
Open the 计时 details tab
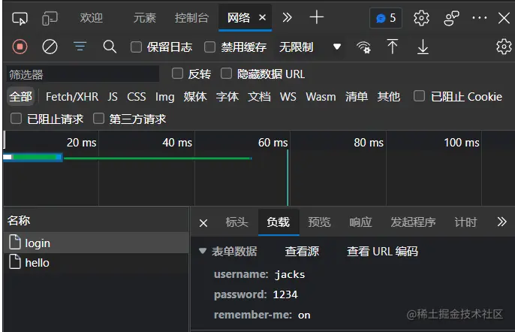coord(465,222)
